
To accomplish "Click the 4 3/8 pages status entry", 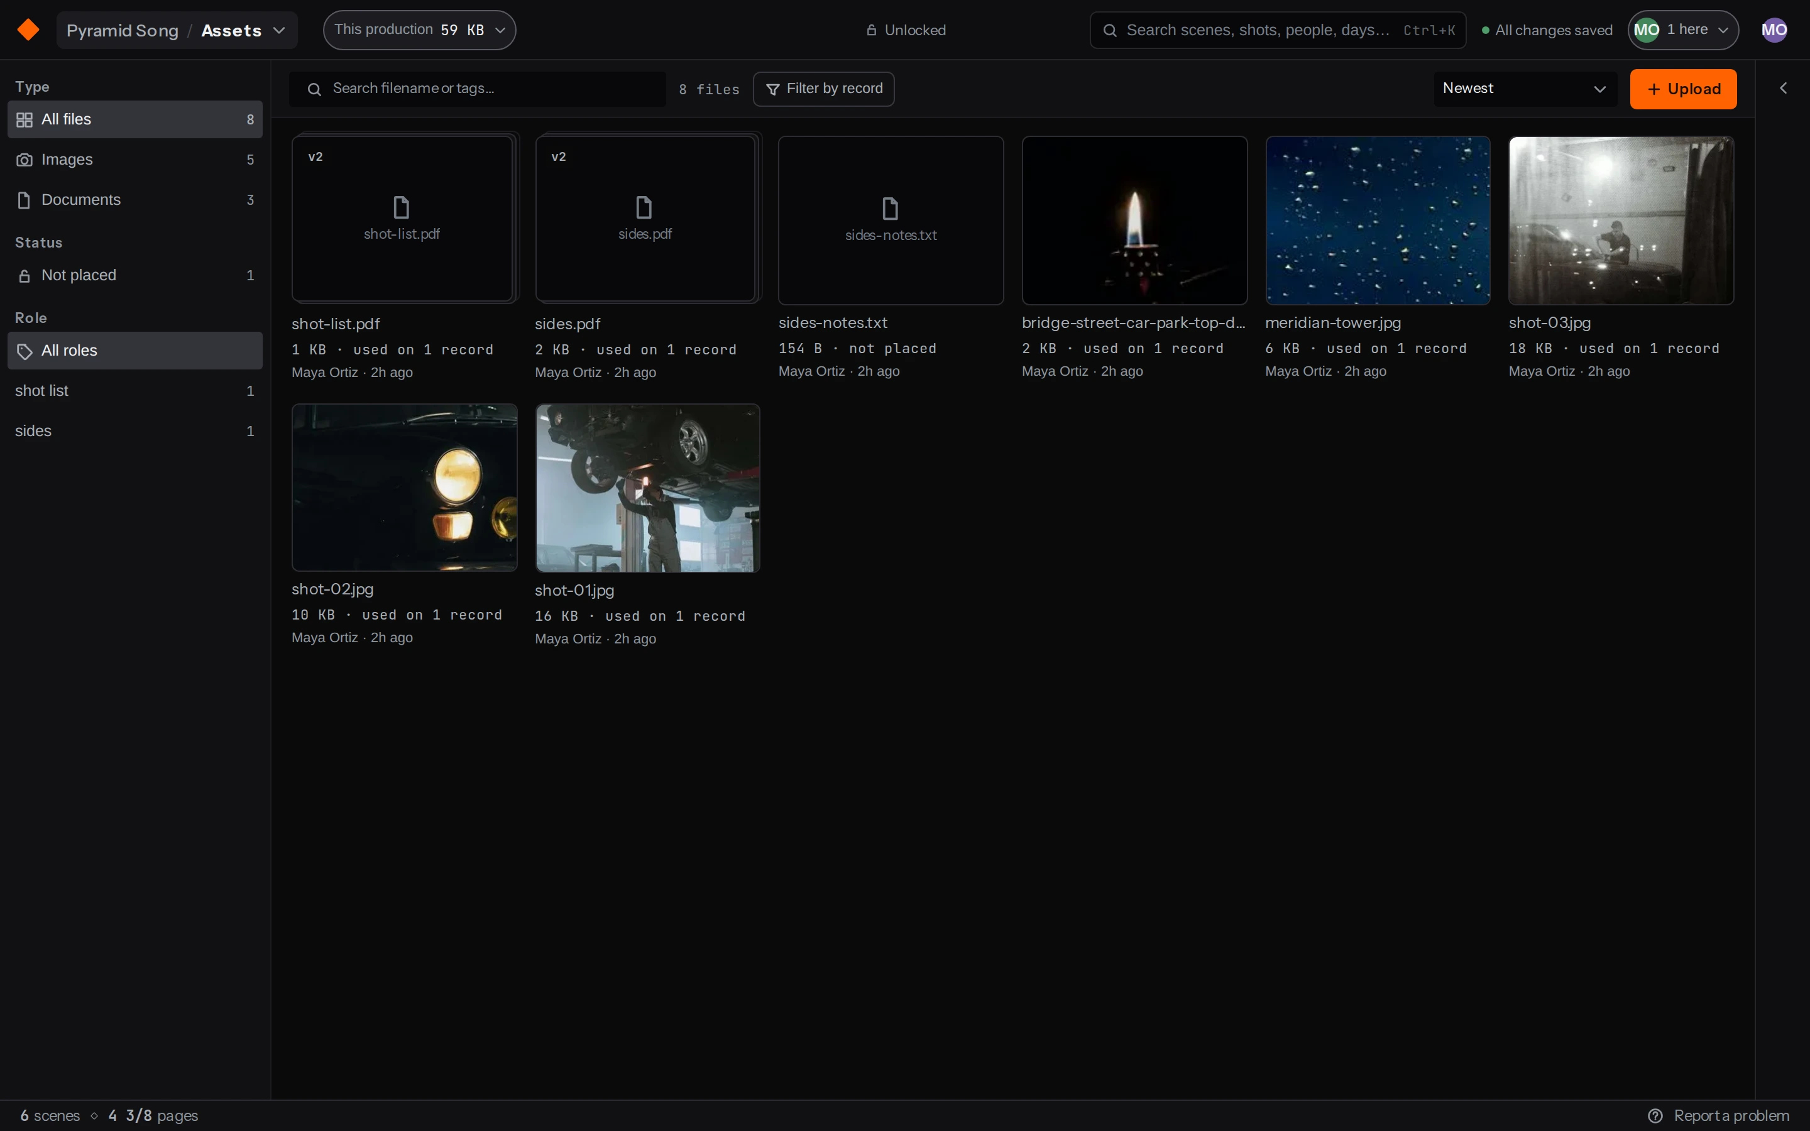I will pyautogui.click(x=153, y=1115).
